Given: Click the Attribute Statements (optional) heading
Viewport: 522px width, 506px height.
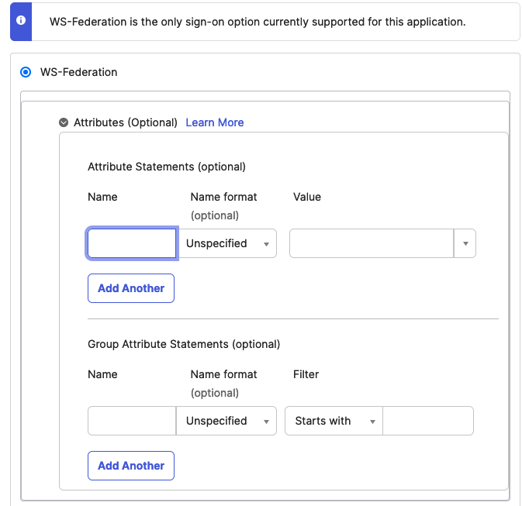Looking at the screenshot, I should (167, 167).
